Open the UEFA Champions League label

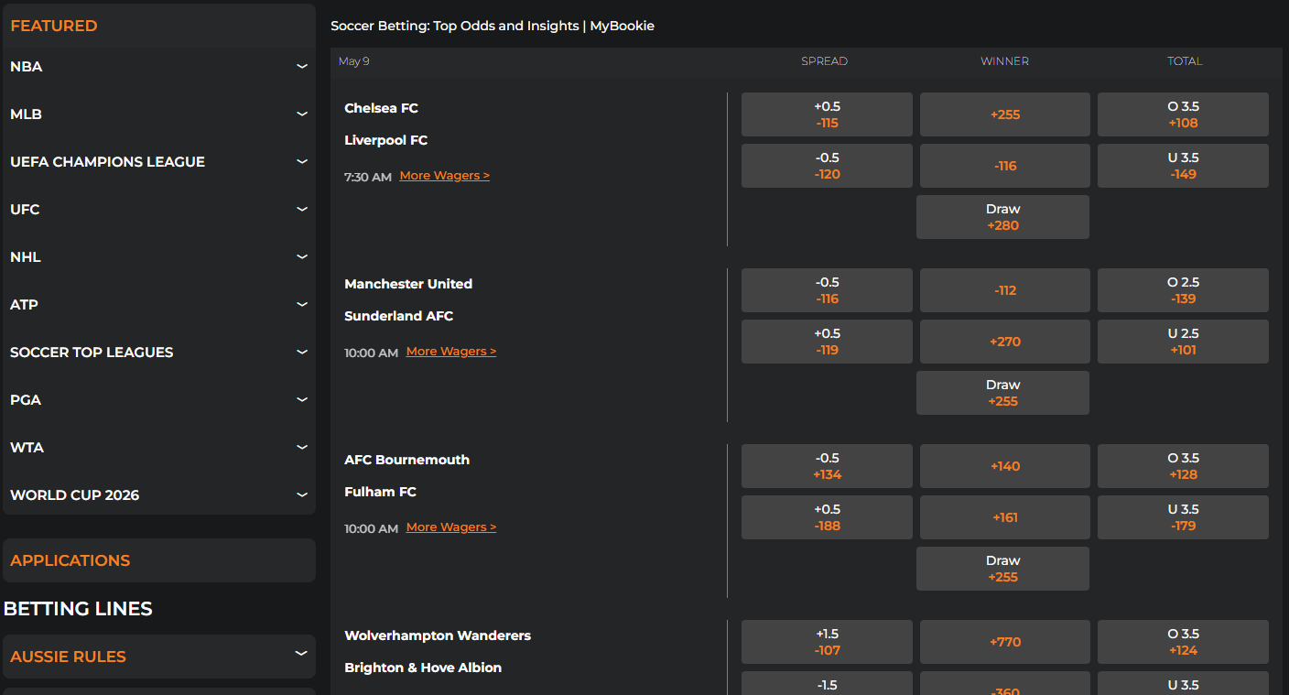point(107,162)
